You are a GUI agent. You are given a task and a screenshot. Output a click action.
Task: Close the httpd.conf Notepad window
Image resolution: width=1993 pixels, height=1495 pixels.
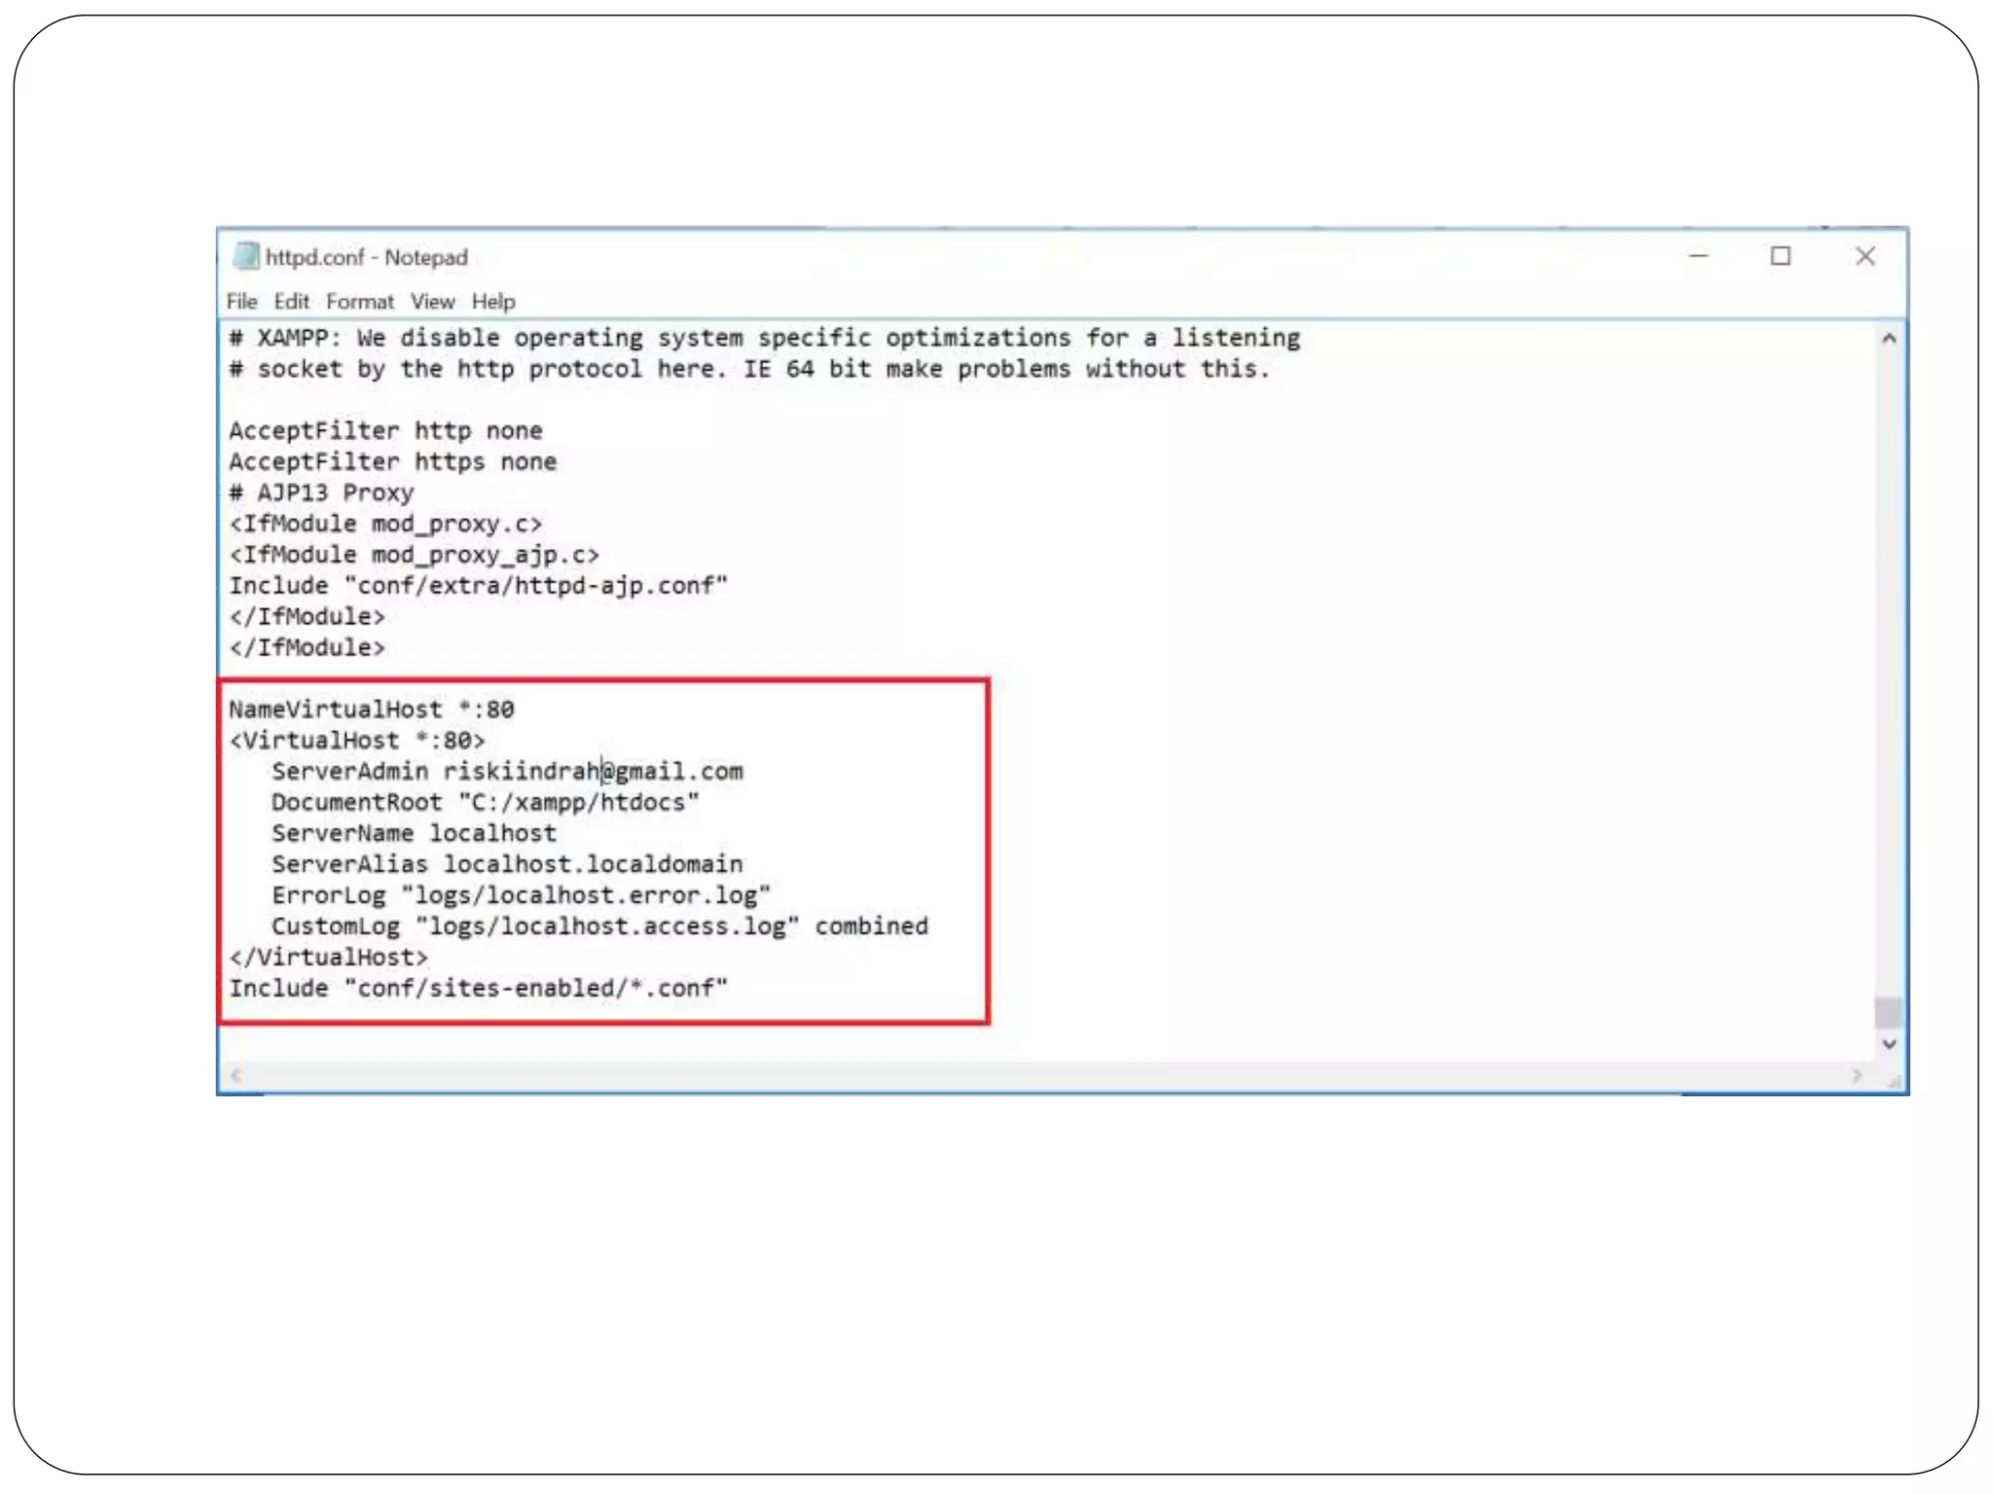point(1865,256)
